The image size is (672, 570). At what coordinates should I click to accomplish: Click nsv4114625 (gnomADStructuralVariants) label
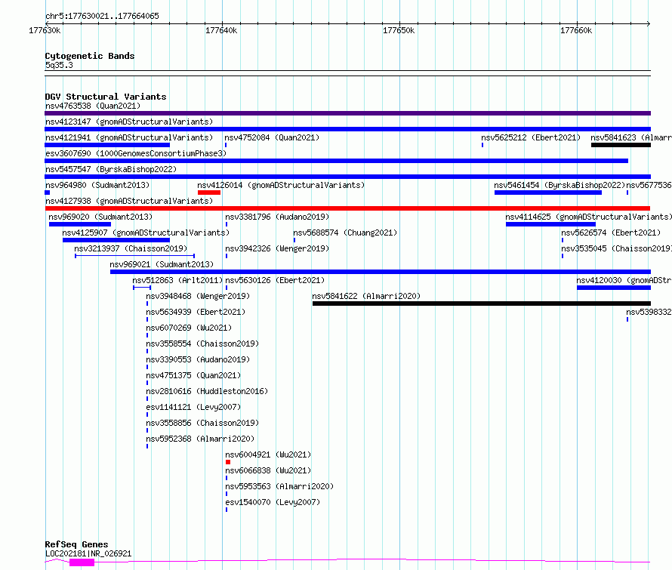click(588, 217)
